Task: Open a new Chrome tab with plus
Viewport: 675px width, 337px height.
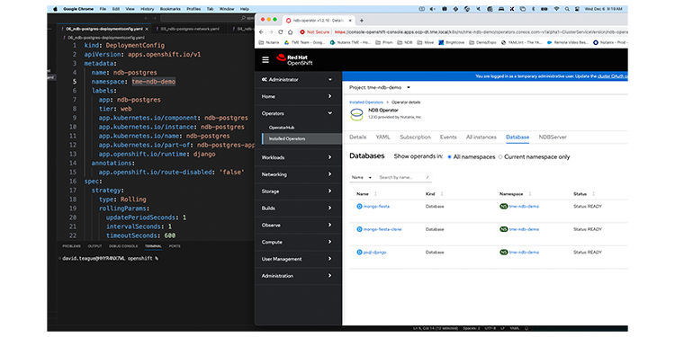Action: (362, 20)
